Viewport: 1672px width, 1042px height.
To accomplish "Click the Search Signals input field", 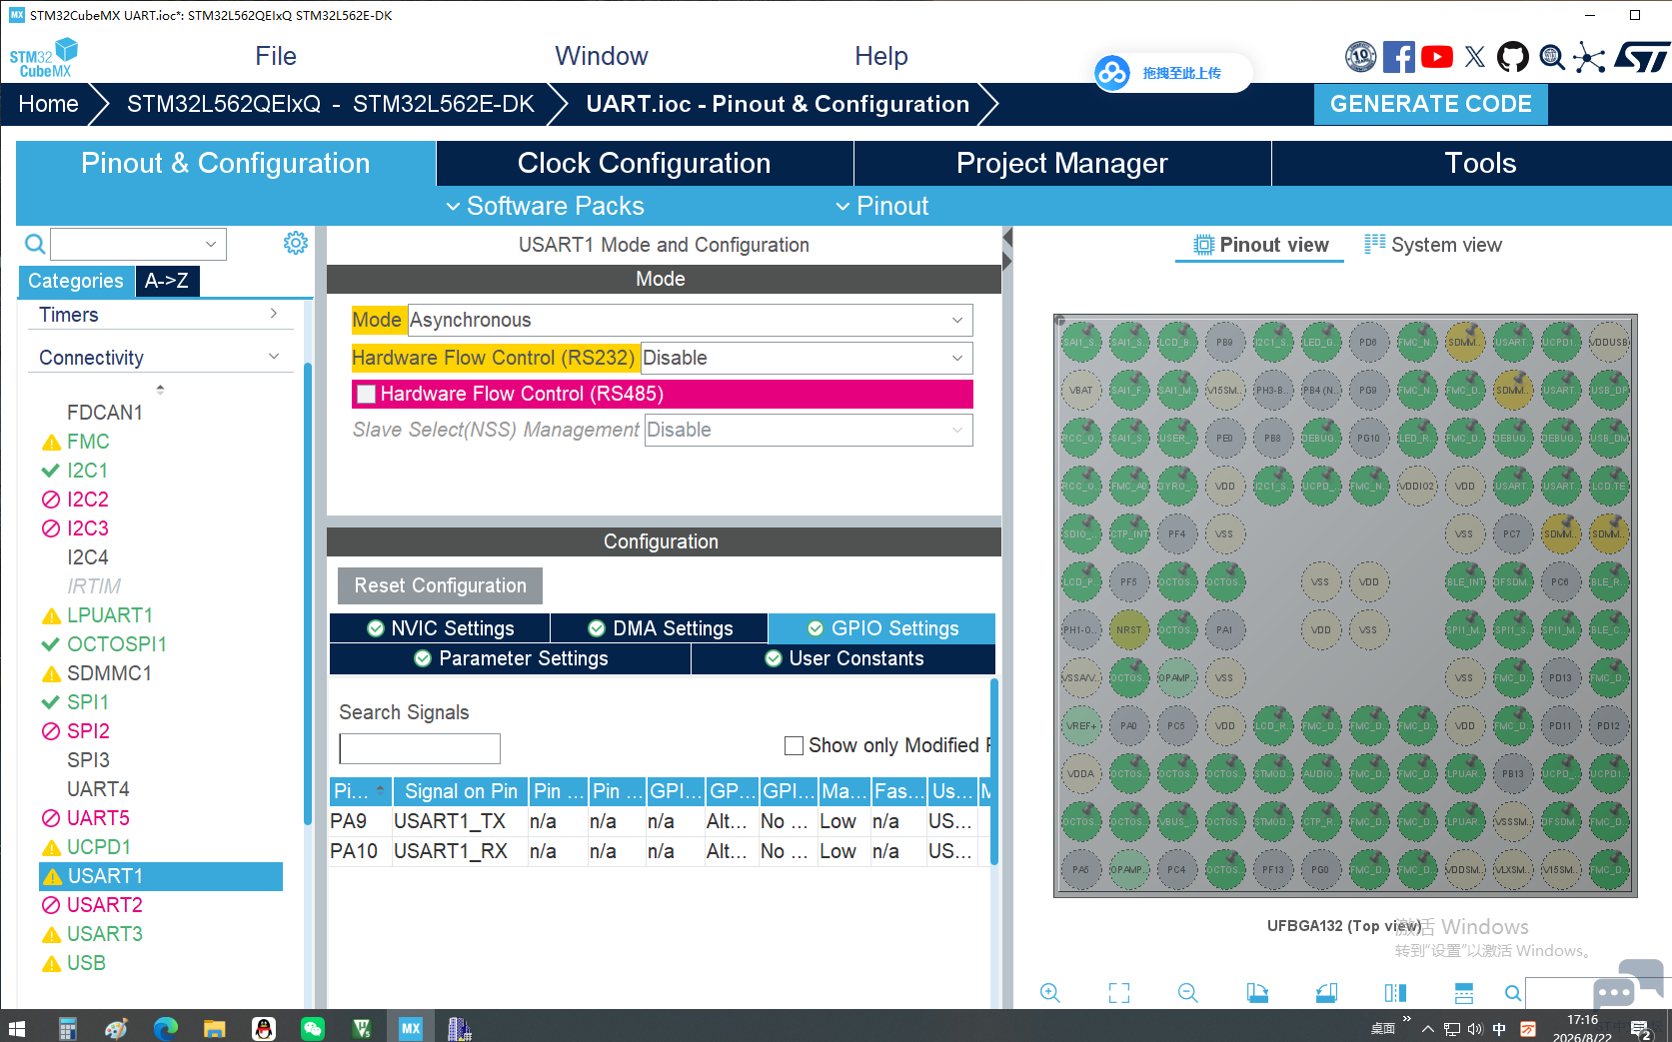I will 420,748.
